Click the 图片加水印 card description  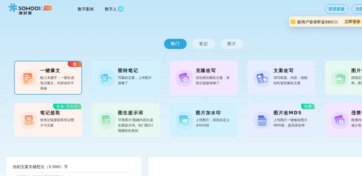212,122
